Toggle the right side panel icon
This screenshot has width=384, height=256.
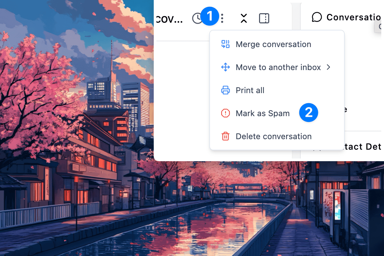(x=264, y=19)
